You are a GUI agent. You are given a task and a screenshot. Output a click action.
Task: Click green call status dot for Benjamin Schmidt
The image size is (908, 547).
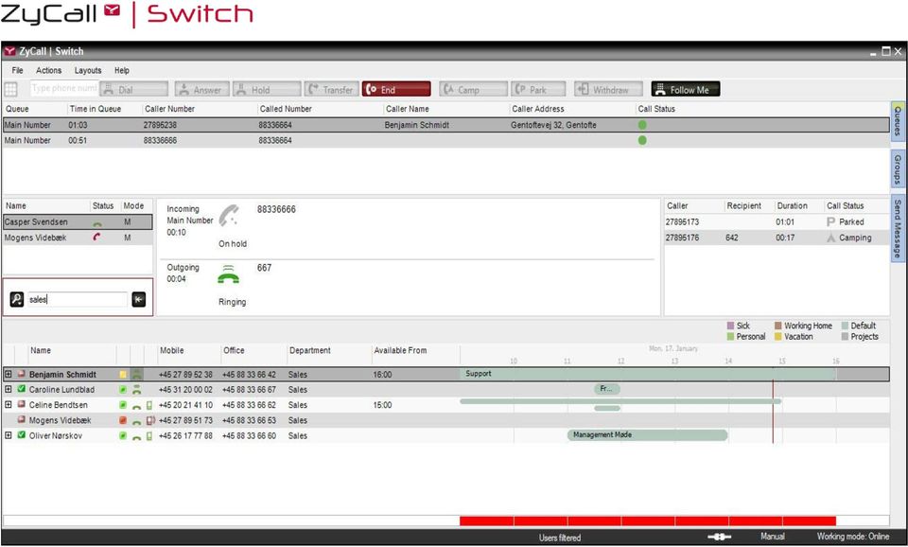[642, 125]
